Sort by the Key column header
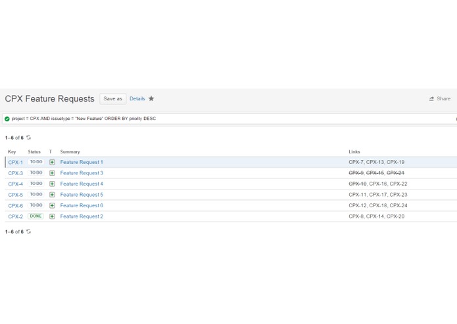The width and height of the screenshot is (457, 324). [12, 152]
